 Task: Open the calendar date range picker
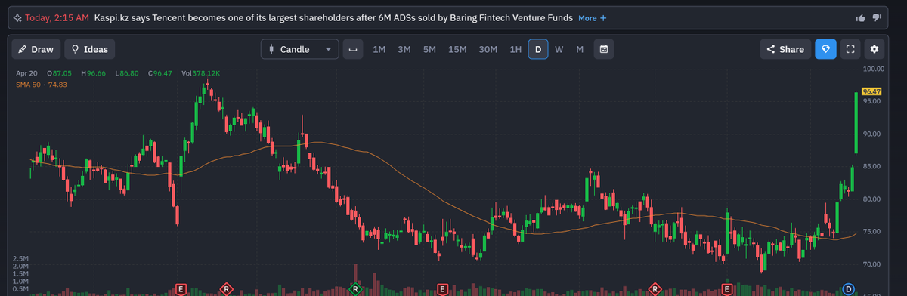604,49
